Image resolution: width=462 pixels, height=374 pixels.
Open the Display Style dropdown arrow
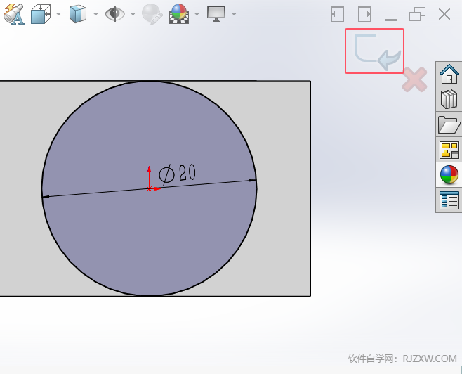pos(95,14)
